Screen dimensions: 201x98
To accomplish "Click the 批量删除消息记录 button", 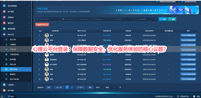I will (42, 25).
